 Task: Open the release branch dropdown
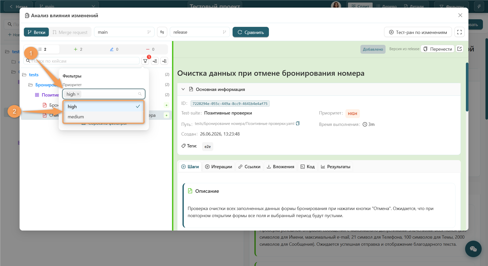pos(200,32)
